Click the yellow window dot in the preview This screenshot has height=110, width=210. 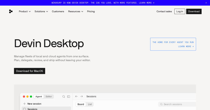pyautogui.click(x=28, y=96)
